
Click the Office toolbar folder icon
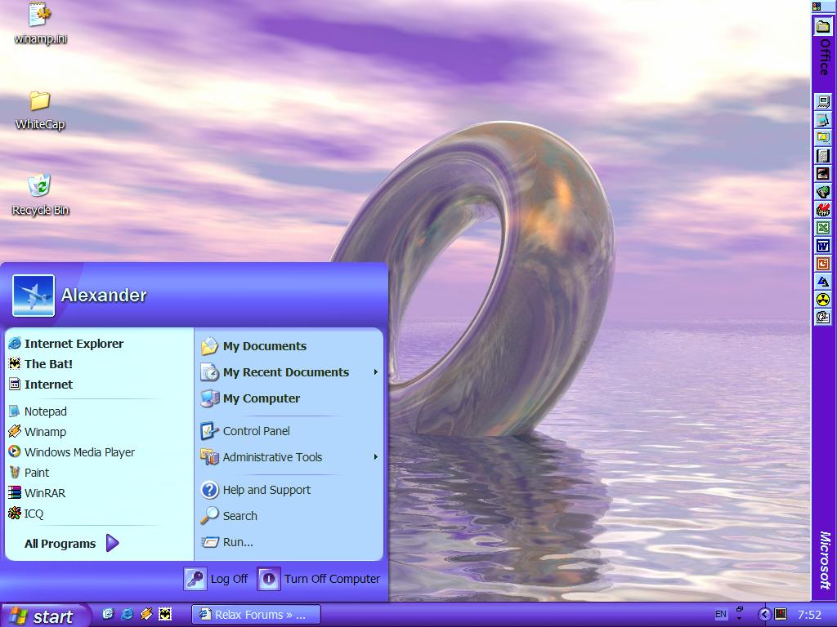[823, 25]
